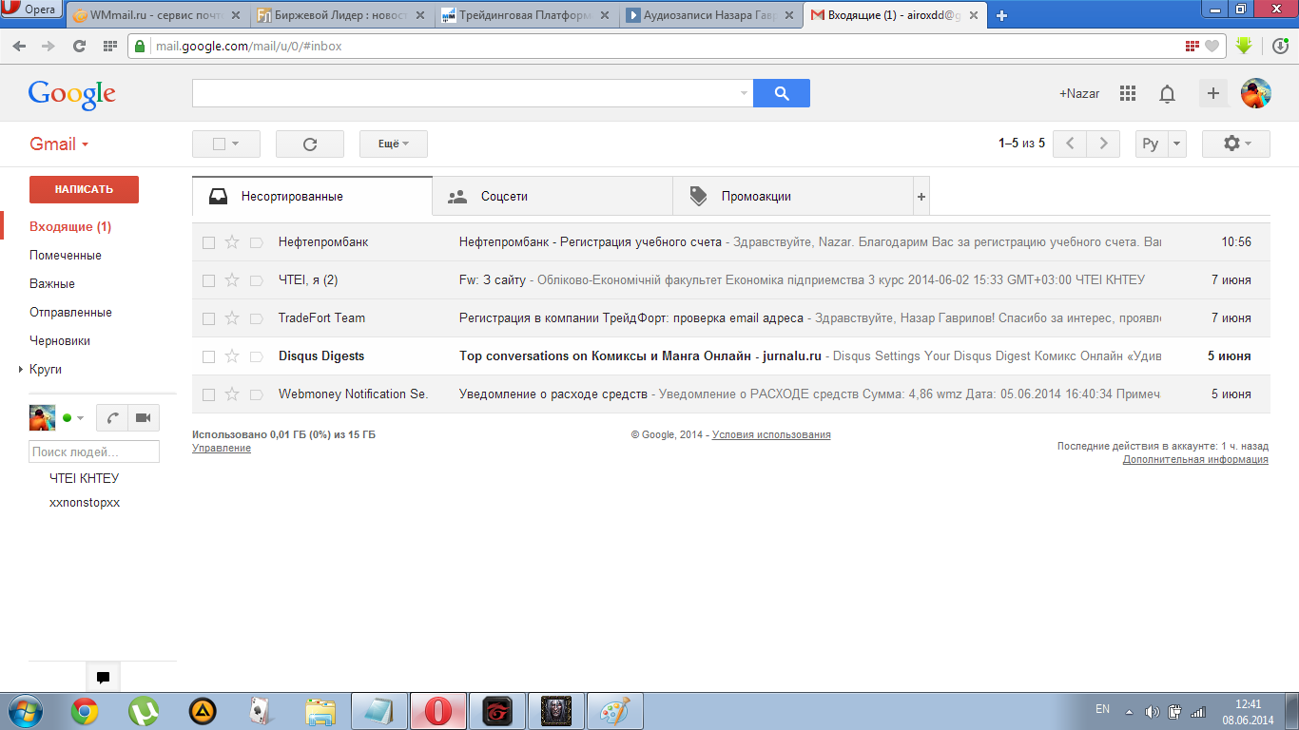Open search options dropdown arrow
1299x730 pixels.
tap(744, 93)
